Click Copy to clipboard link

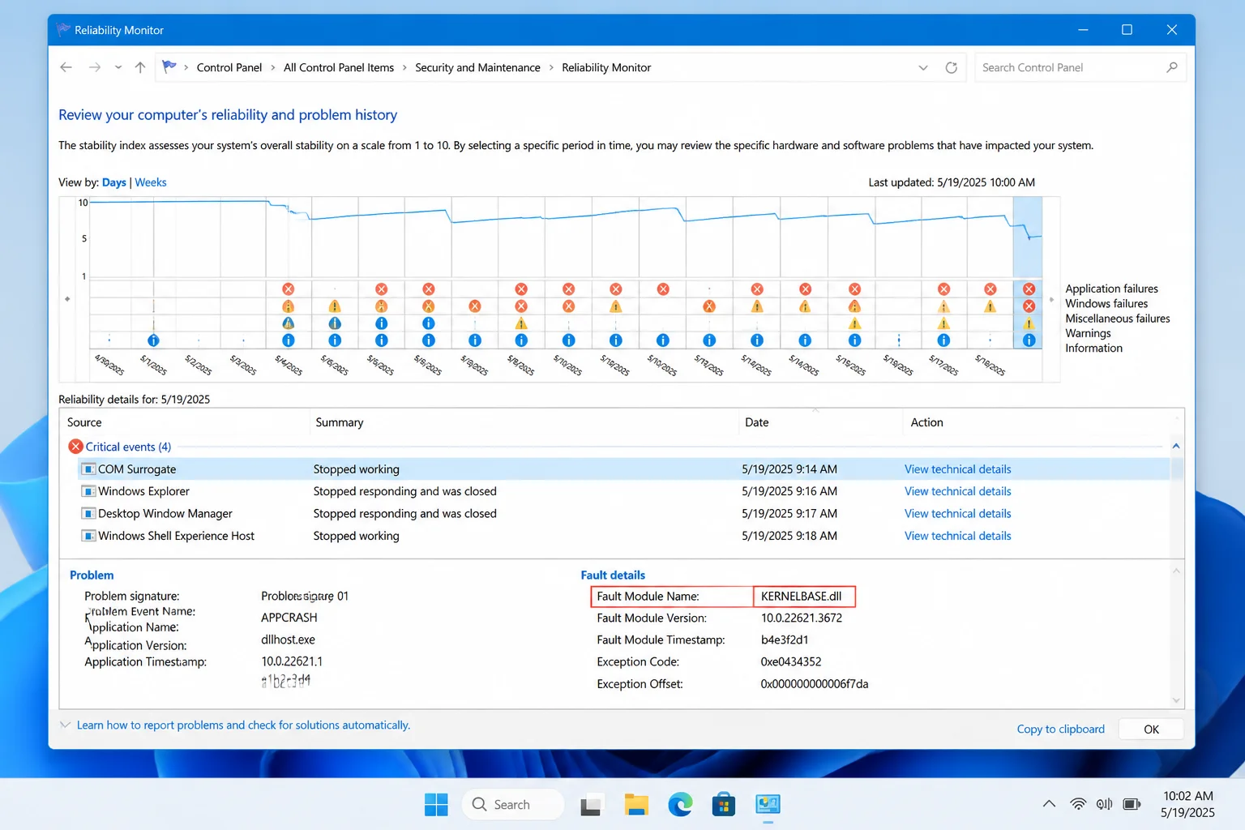click(x=1061, y=729)
